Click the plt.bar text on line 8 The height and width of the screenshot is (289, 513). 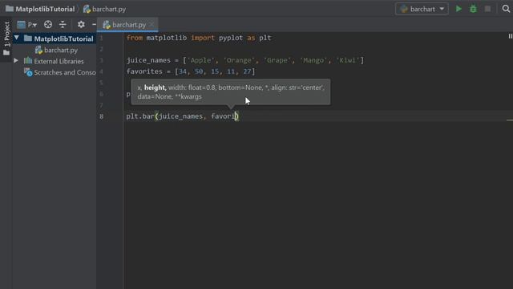click(140, 116)
